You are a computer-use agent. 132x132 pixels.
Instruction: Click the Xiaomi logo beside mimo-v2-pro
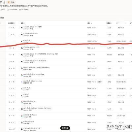[x=22, y=122]
